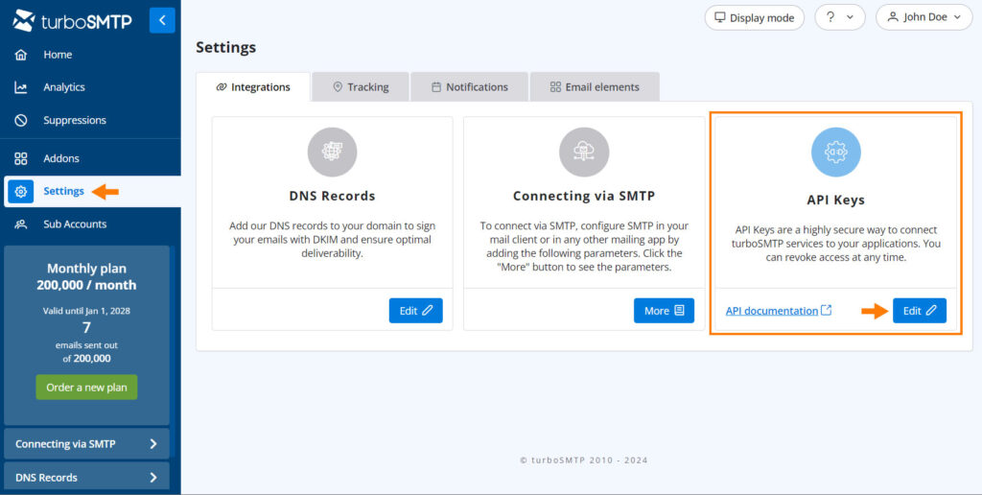Click the Order a new plan button
This screenshot has width=982, height=495.
coord(86,388)
